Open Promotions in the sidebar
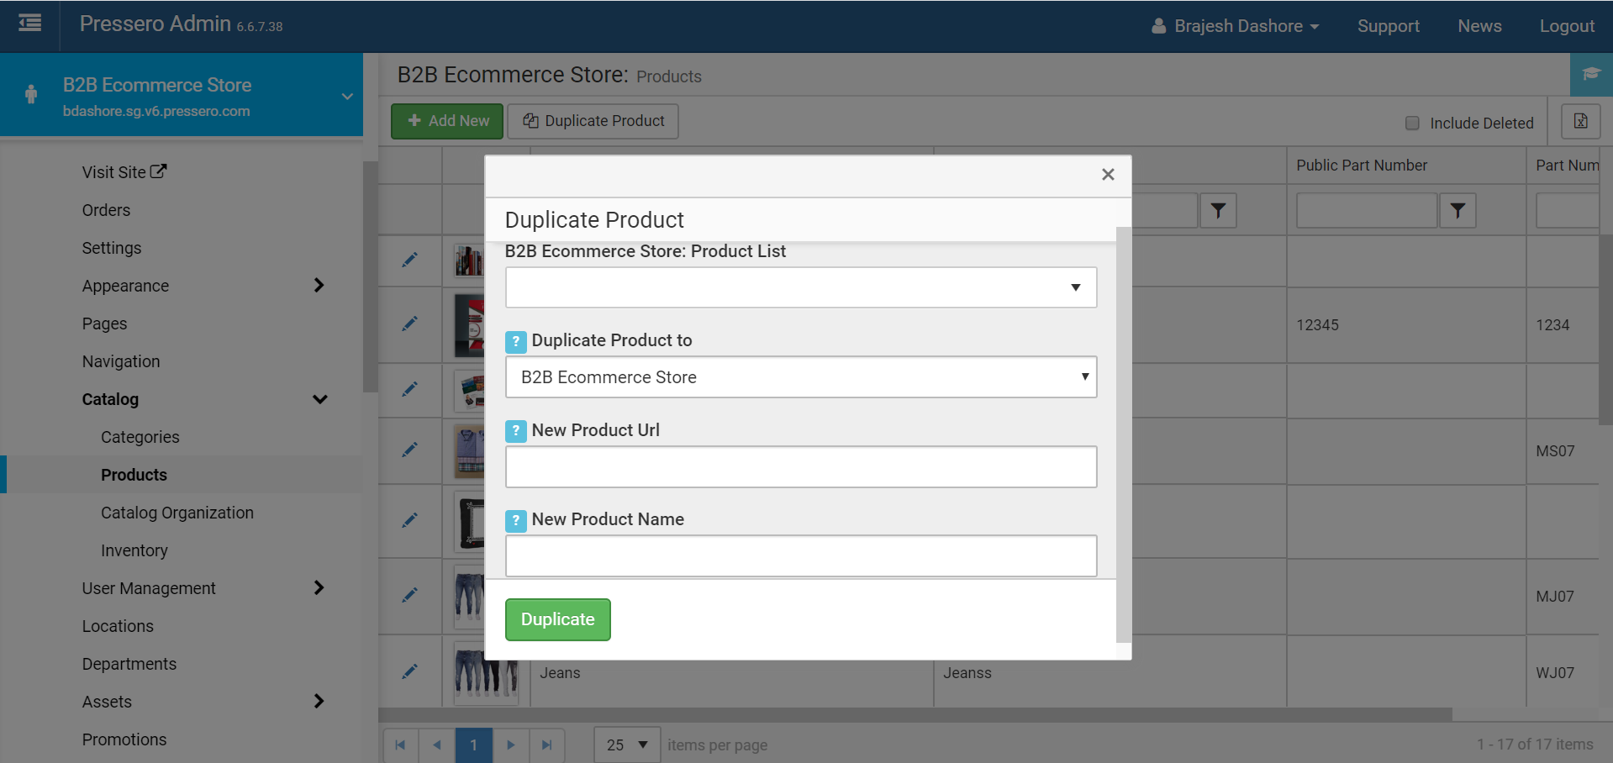Screen dimensions: 1613x763 click(x=124, y=739)
